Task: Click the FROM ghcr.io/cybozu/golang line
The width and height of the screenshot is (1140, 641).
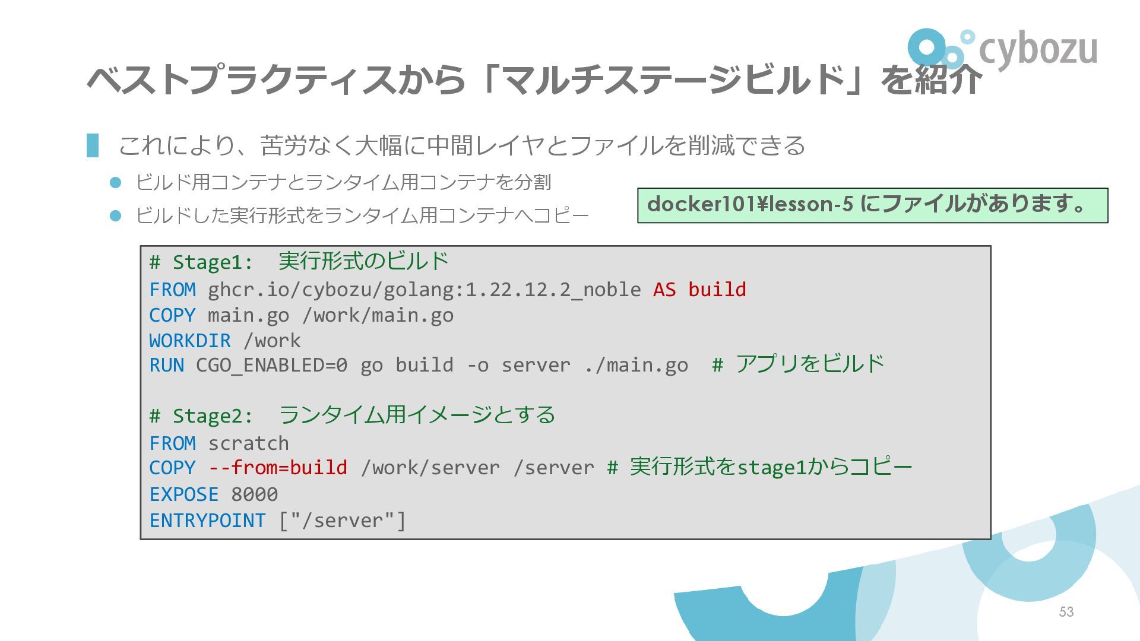Action: coord(448,290)
